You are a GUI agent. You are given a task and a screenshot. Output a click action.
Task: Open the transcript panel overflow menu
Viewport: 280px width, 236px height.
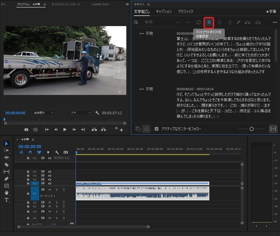[x=275, y=22]
